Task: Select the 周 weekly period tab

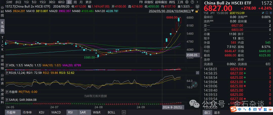Action: coord(75,2)
